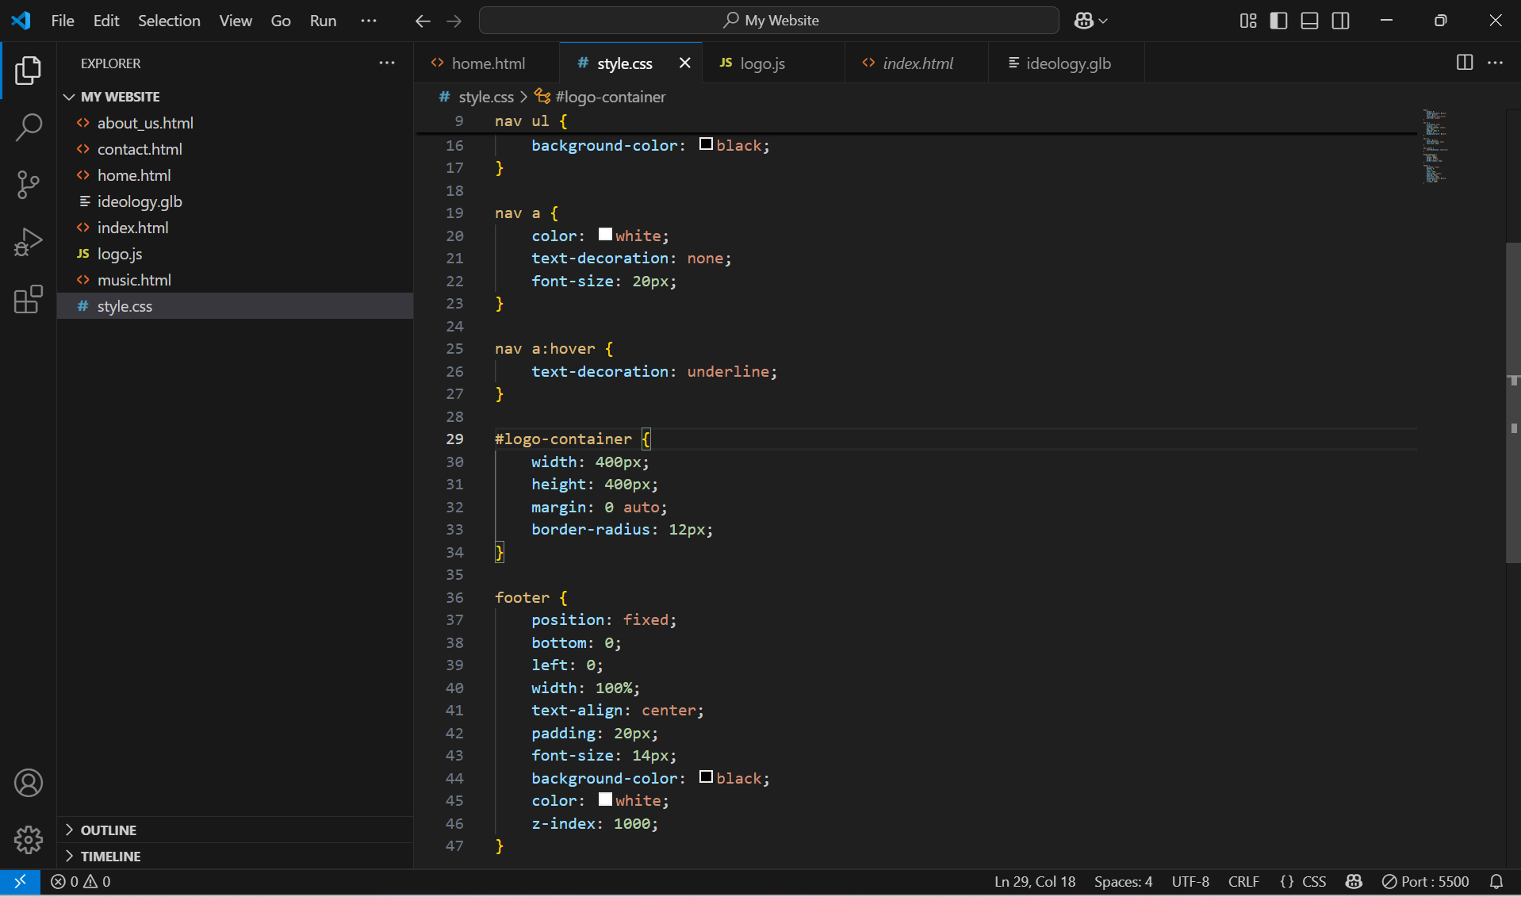The image size is (1521, 897).
Task: Open the Run and Debug view
Action: [28, 242]
